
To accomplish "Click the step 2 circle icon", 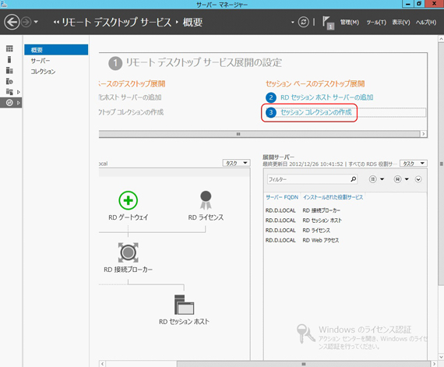I will 271,97.
